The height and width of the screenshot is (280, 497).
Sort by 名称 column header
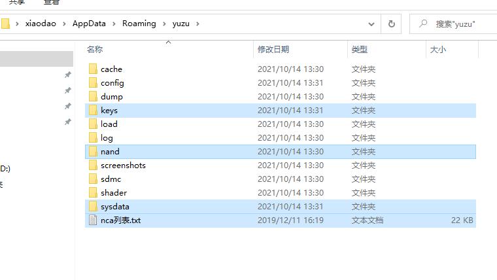point(95,50)
